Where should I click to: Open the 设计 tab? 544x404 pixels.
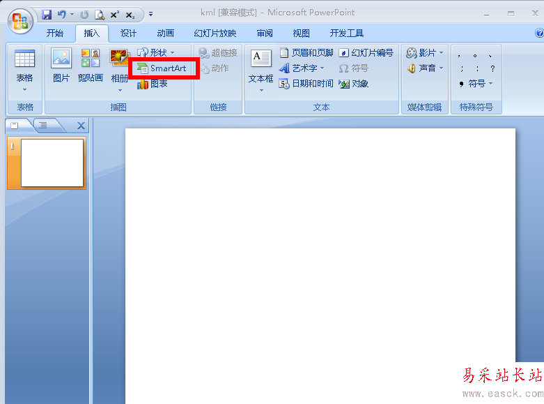point(128,33)
